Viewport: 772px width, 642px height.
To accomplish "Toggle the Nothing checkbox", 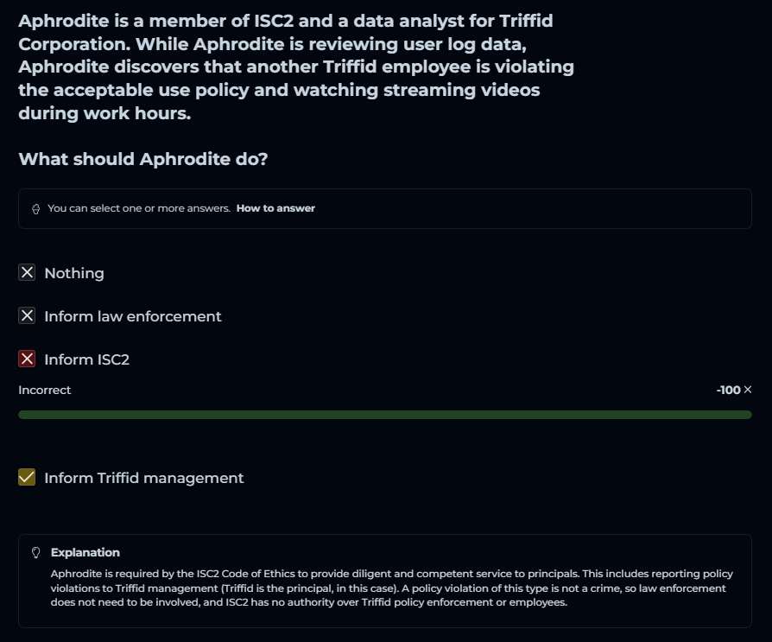I will click(27, 273).
